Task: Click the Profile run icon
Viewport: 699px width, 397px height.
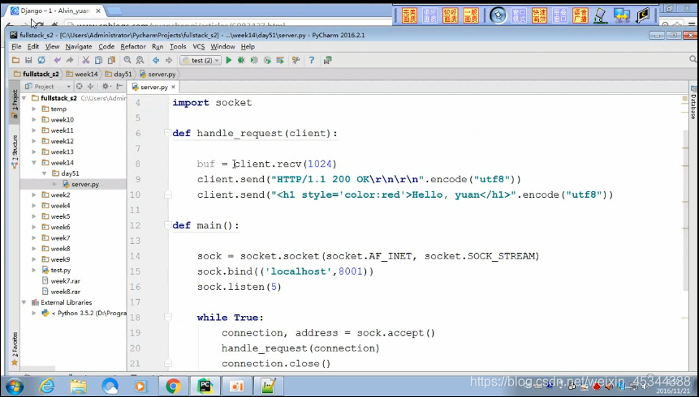Action: tap(267, 60)
